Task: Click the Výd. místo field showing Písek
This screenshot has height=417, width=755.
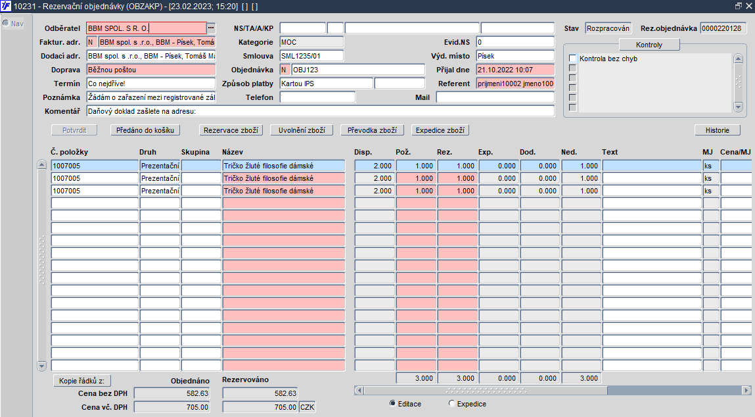Action: pyautogui.click(x=515, y=56)
